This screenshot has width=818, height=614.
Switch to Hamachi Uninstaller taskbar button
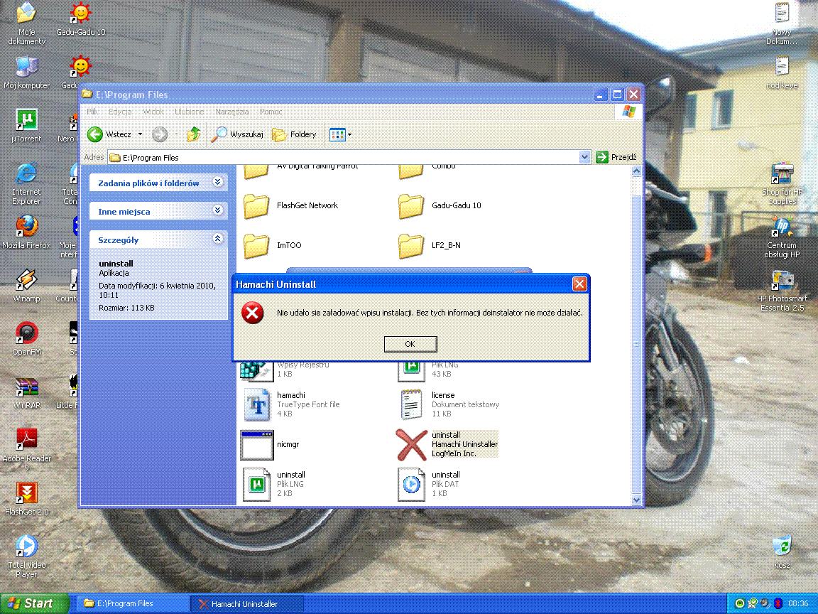246,603
